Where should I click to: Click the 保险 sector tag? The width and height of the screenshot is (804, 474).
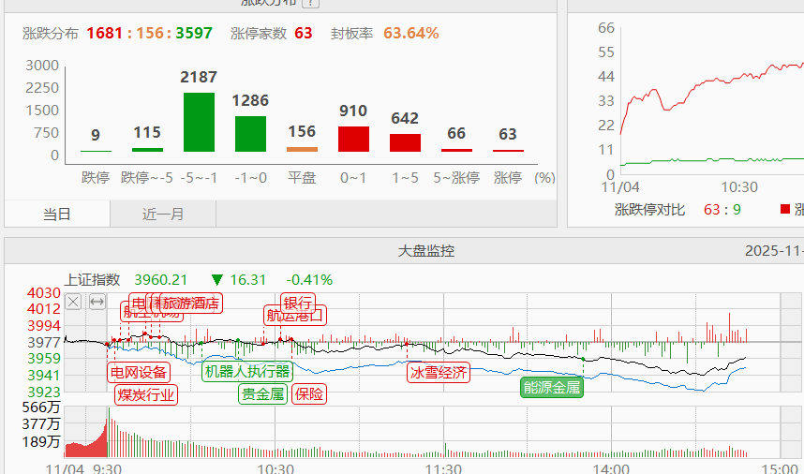tap(309, 394)
